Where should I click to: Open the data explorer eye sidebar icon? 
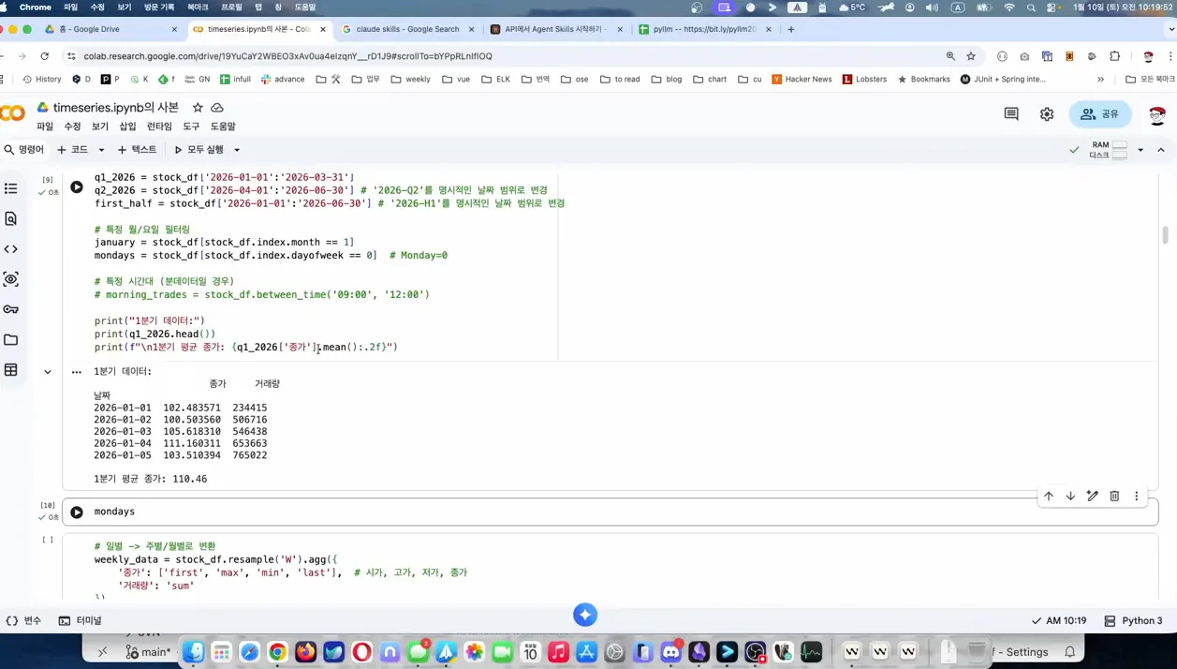click(11, 279)
